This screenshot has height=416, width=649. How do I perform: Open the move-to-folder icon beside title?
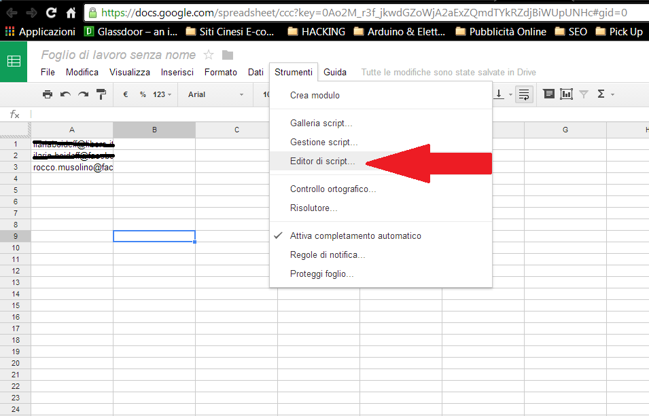[x=228, y=55]
